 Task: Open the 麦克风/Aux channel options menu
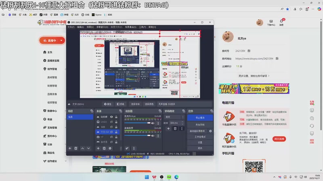click(x=158, y=123)
